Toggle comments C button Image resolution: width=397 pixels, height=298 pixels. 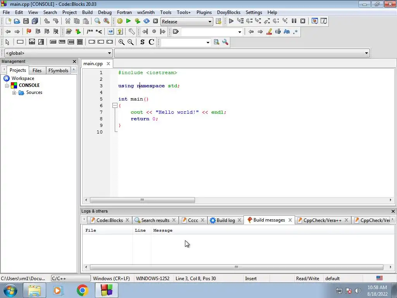(x=152, y=42)
